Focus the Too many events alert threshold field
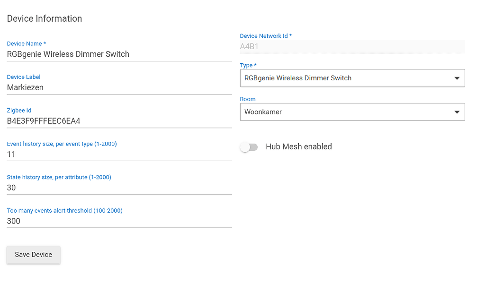 click(119, 221)
